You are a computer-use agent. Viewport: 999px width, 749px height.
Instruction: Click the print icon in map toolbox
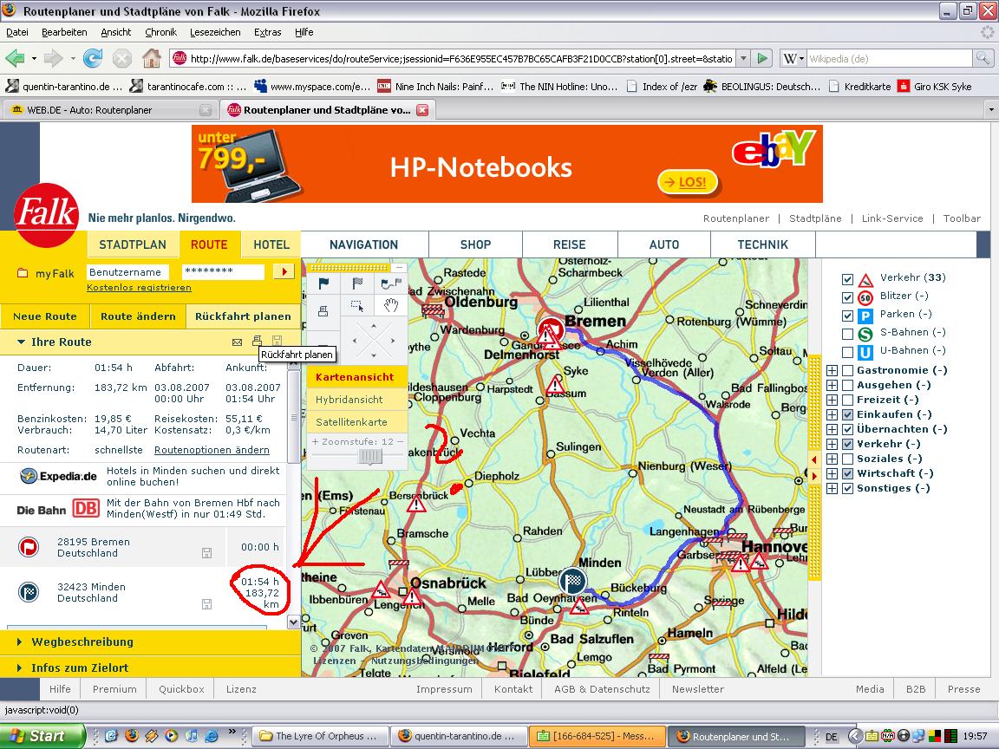click(323, 311)
